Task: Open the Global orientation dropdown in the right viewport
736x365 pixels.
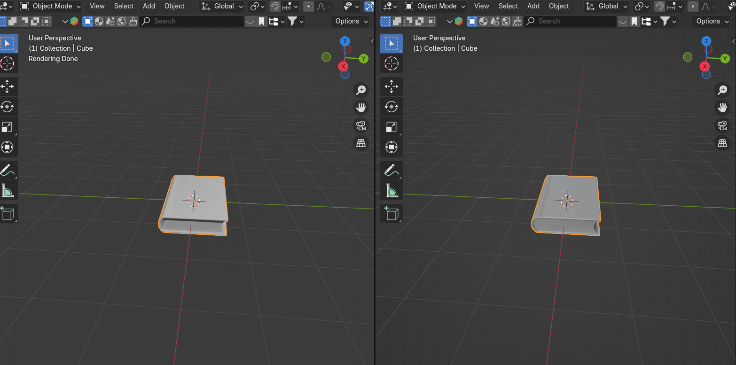Action: 606,7
